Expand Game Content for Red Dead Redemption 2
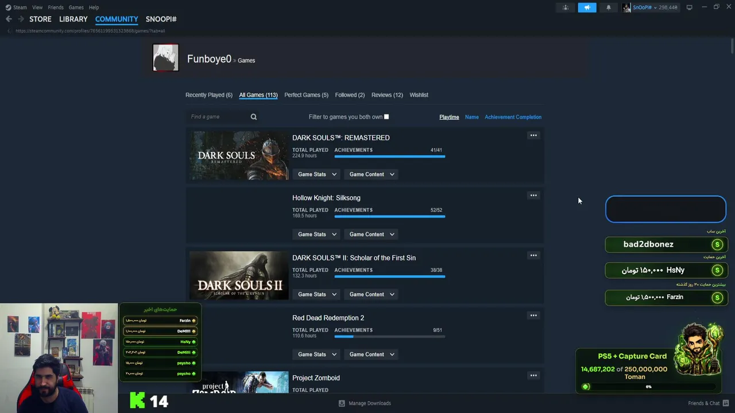735x413 pixels. coord(372,354)
